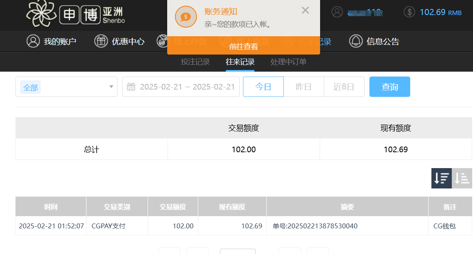Click the 查询 search button
Viewport: 473px width, 254px height.
pos(389,87)
